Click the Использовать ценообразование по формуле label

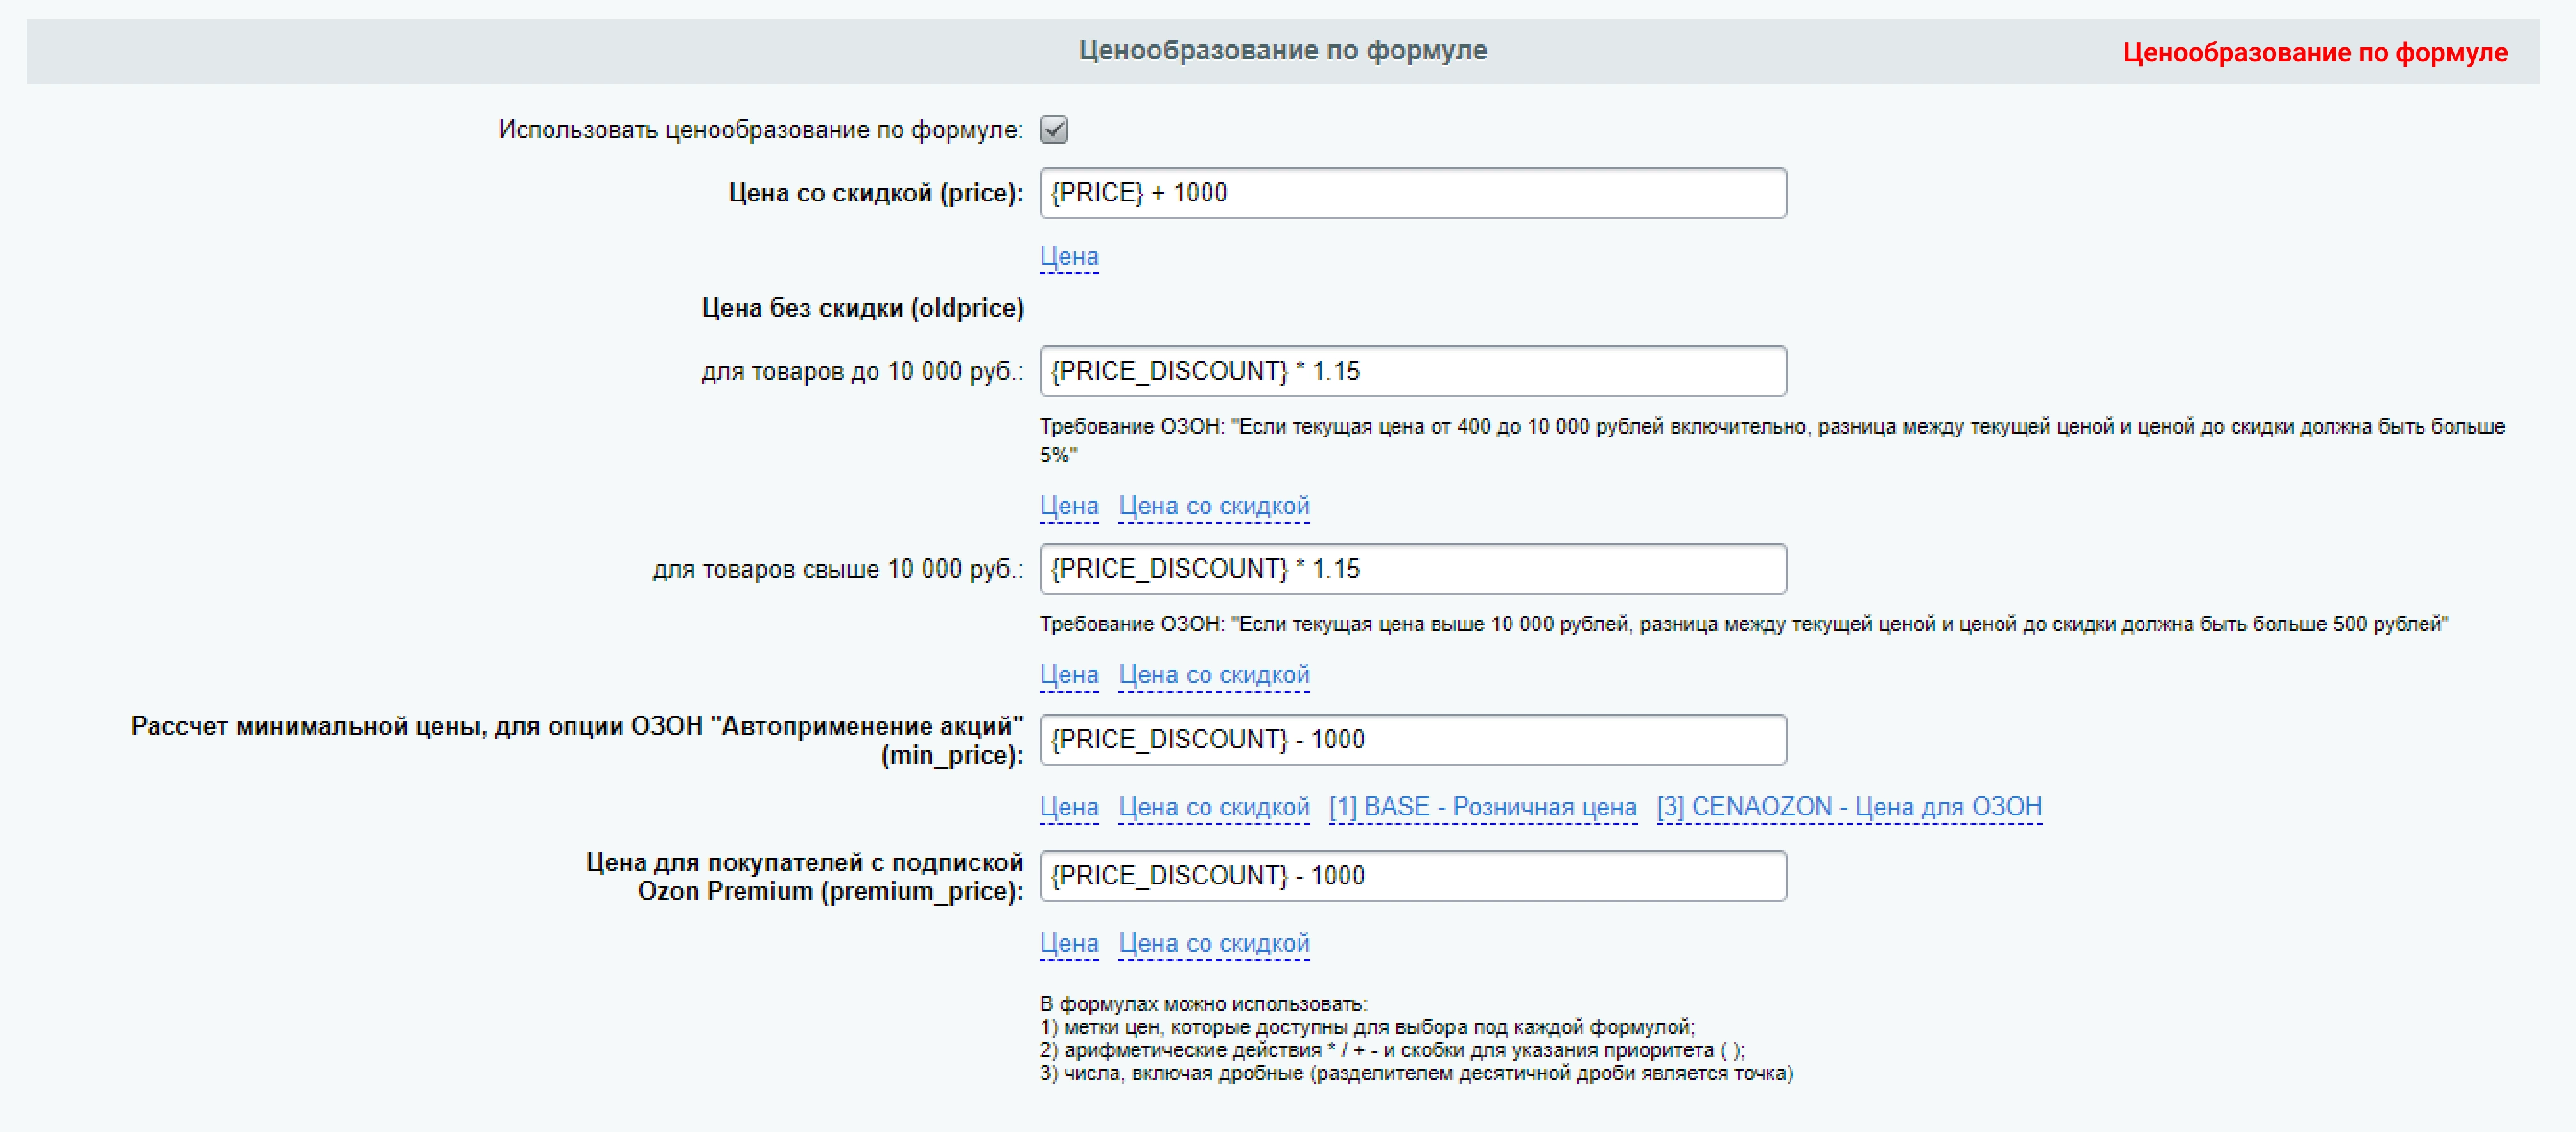760,130
